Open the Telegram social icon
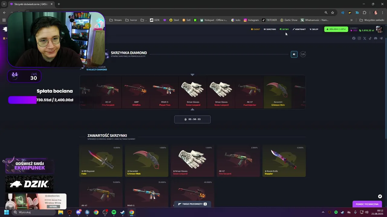 [381, 38]
